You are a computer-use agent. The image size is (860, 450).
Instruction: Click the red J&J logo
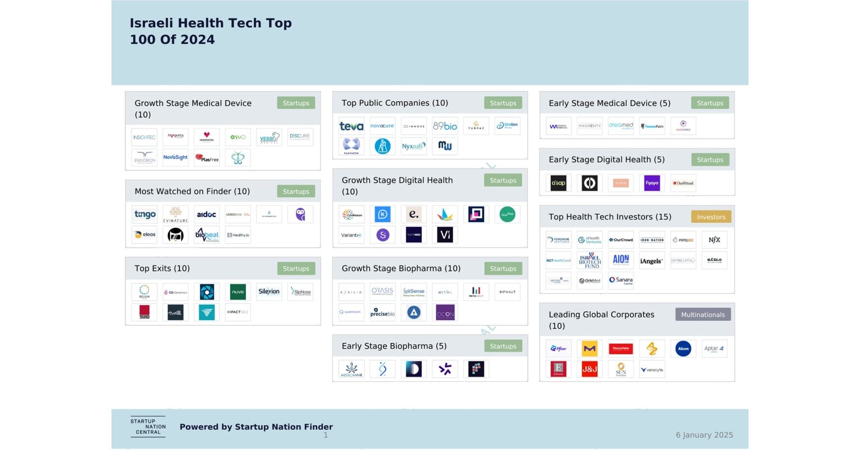(x=589, y=369)
